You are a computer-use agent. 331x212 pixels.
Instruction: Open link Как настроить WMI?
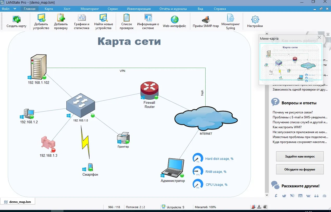coord(287,127)
